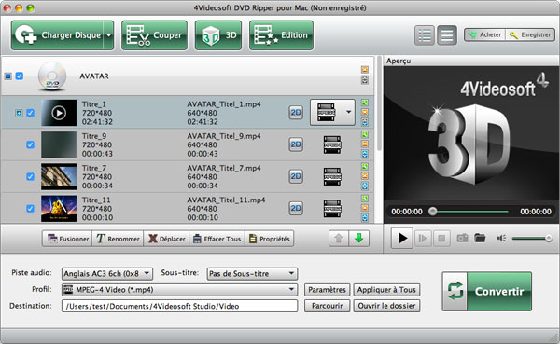Click the Renommer rename button
The height and width of the screenshot is (344, 560).
(118, 239)
